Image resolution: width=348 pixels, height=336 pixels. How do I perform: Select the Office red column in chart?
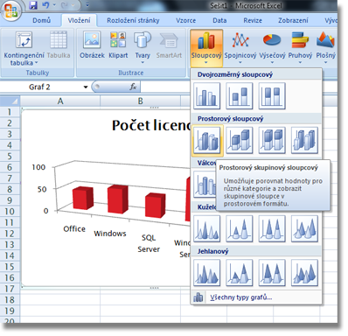click(83, 199)
